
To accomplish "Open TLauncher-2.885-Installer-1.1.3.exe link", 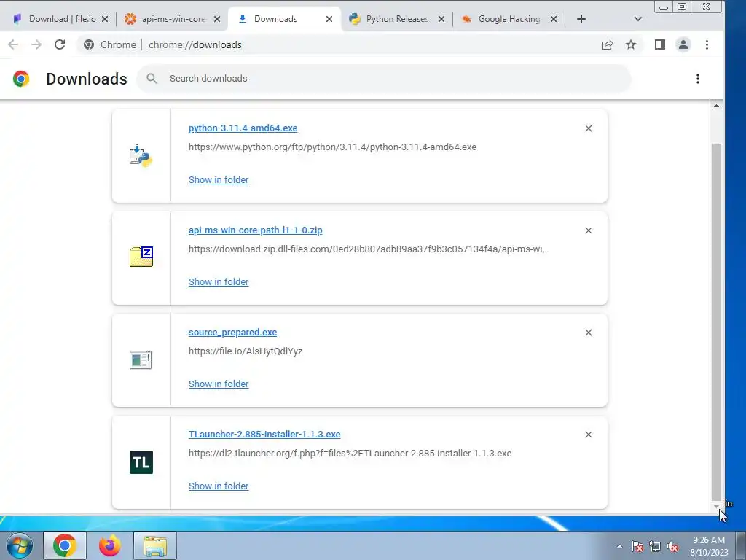I will coord(264,435).
